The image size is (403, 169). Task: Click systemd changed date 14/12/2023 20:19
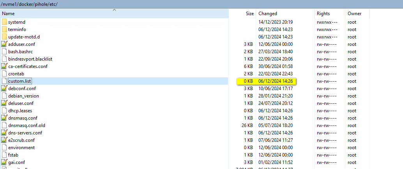pos(276,22)
